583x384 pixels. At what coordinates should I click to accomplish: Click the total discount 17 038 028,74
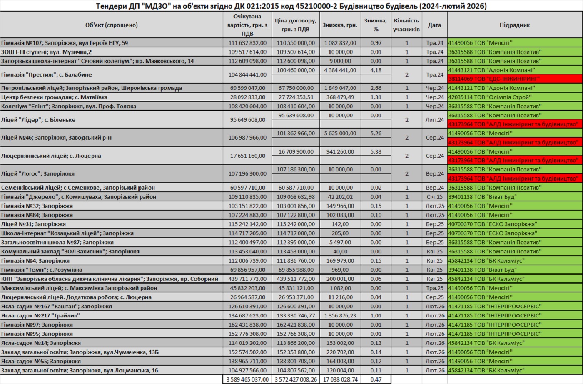pyautogui.click(x=340, y=379)
